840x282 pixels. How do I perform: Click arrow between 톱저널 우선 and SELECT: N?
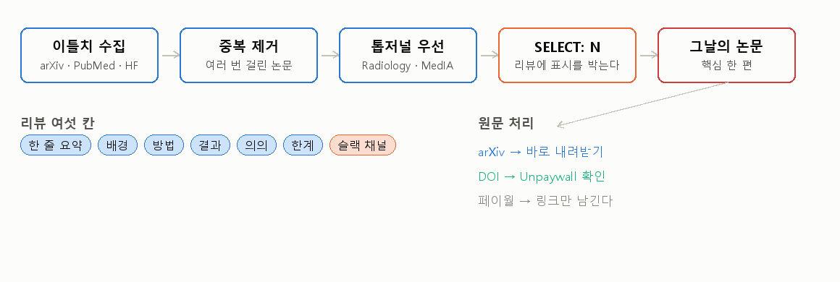tap(489, 55)
